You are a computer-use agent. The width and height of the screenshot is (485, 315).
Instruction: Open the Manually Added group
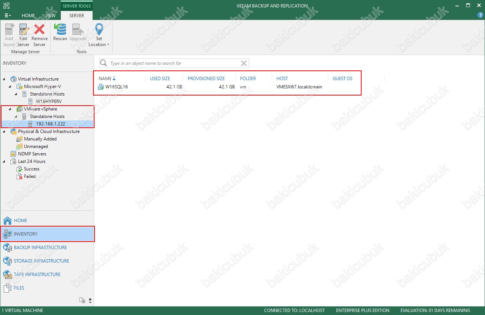tap(40, 139)
